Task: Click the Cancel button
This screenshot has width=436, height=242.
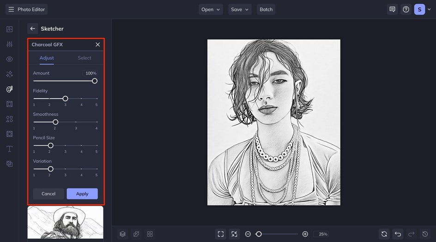Action: tap(48, 194)
